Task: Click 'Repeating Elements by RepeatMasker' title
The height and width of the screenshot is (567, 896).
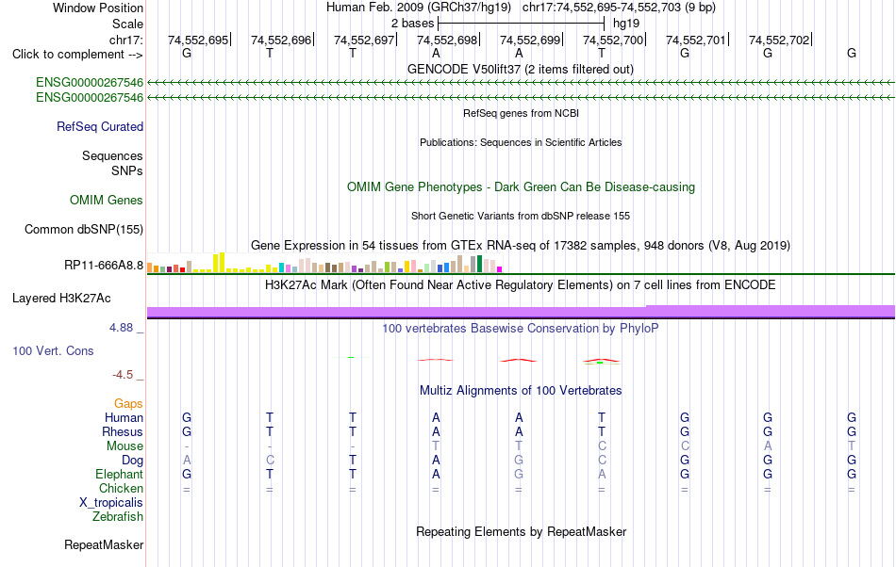Action: click(x=521, y=531)
